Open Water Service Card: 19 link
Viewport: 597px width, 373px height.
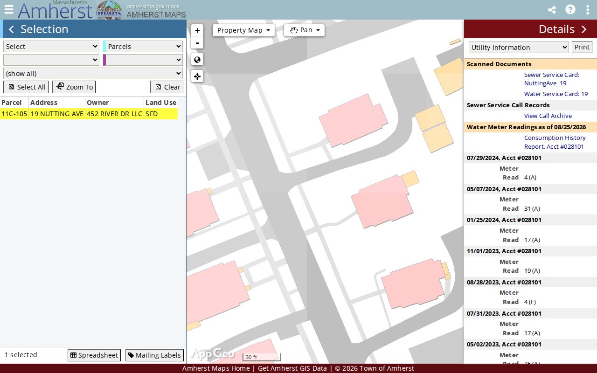tap(556, 94)
